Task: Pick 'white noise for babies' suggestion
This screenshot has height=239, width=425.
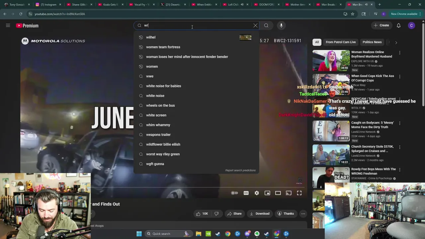Action: [x=196, y=86]
